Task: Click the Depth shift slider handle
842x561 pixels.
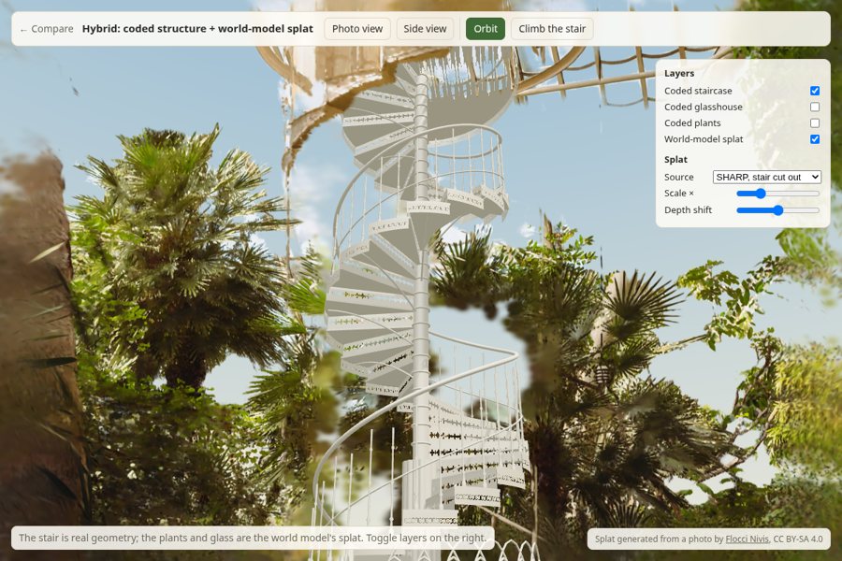Action: (777, 209)
